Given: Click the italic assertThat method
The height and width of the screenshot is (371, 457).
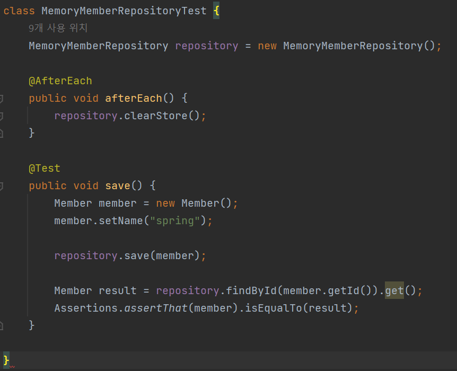Looking at the screenshot, I should (156, 308).
